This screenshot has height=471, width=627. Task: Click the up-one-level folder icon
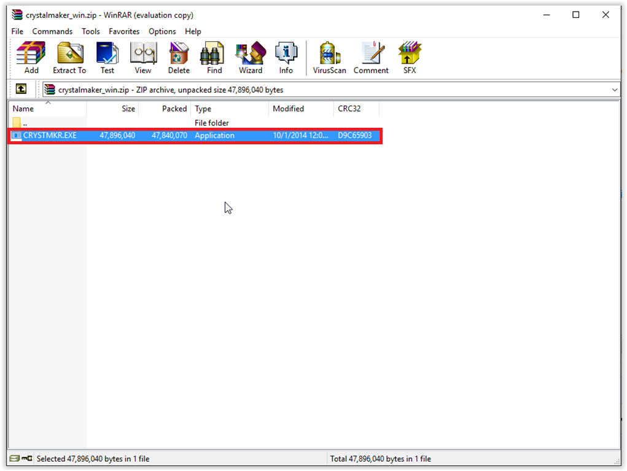point(21,89)
